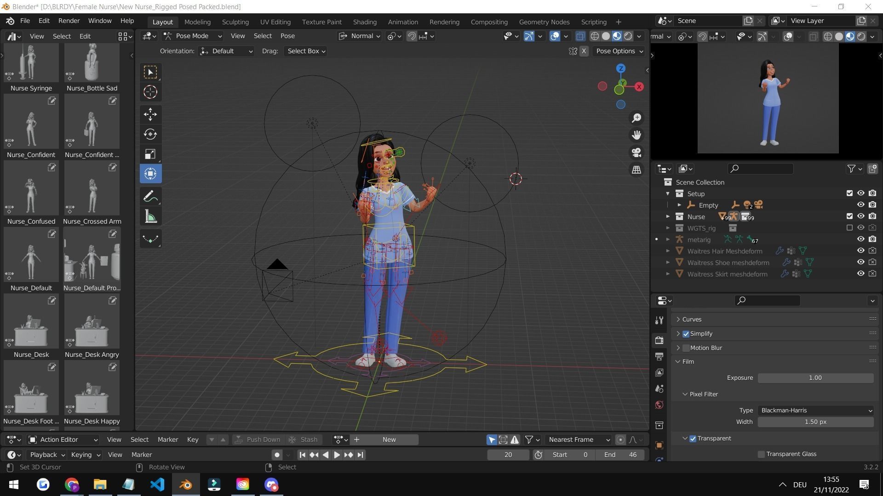Image resolution: width=883 pixels, height=496 pixels.
Task: Pick the Measure tool
Action: (x=150, y=216)
